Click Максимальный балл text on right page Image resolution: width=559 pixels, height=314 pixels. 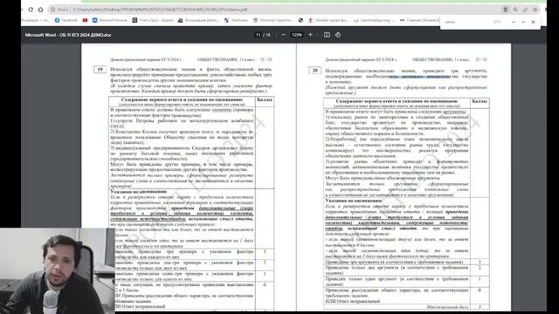(x=448, y=307)
